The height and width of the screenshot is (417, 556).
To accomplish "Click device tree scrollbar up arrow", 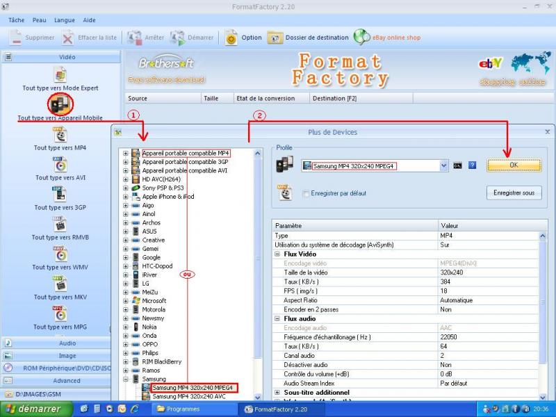I will 257,154.
